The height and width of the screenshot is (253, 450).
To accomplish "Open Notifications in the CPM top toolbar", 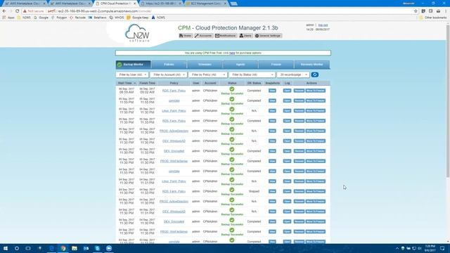I will (226, 36).
